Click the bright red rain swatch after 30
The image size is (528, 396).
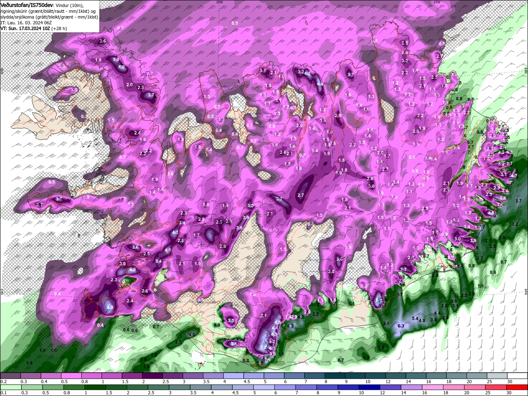tap(517, 387)
